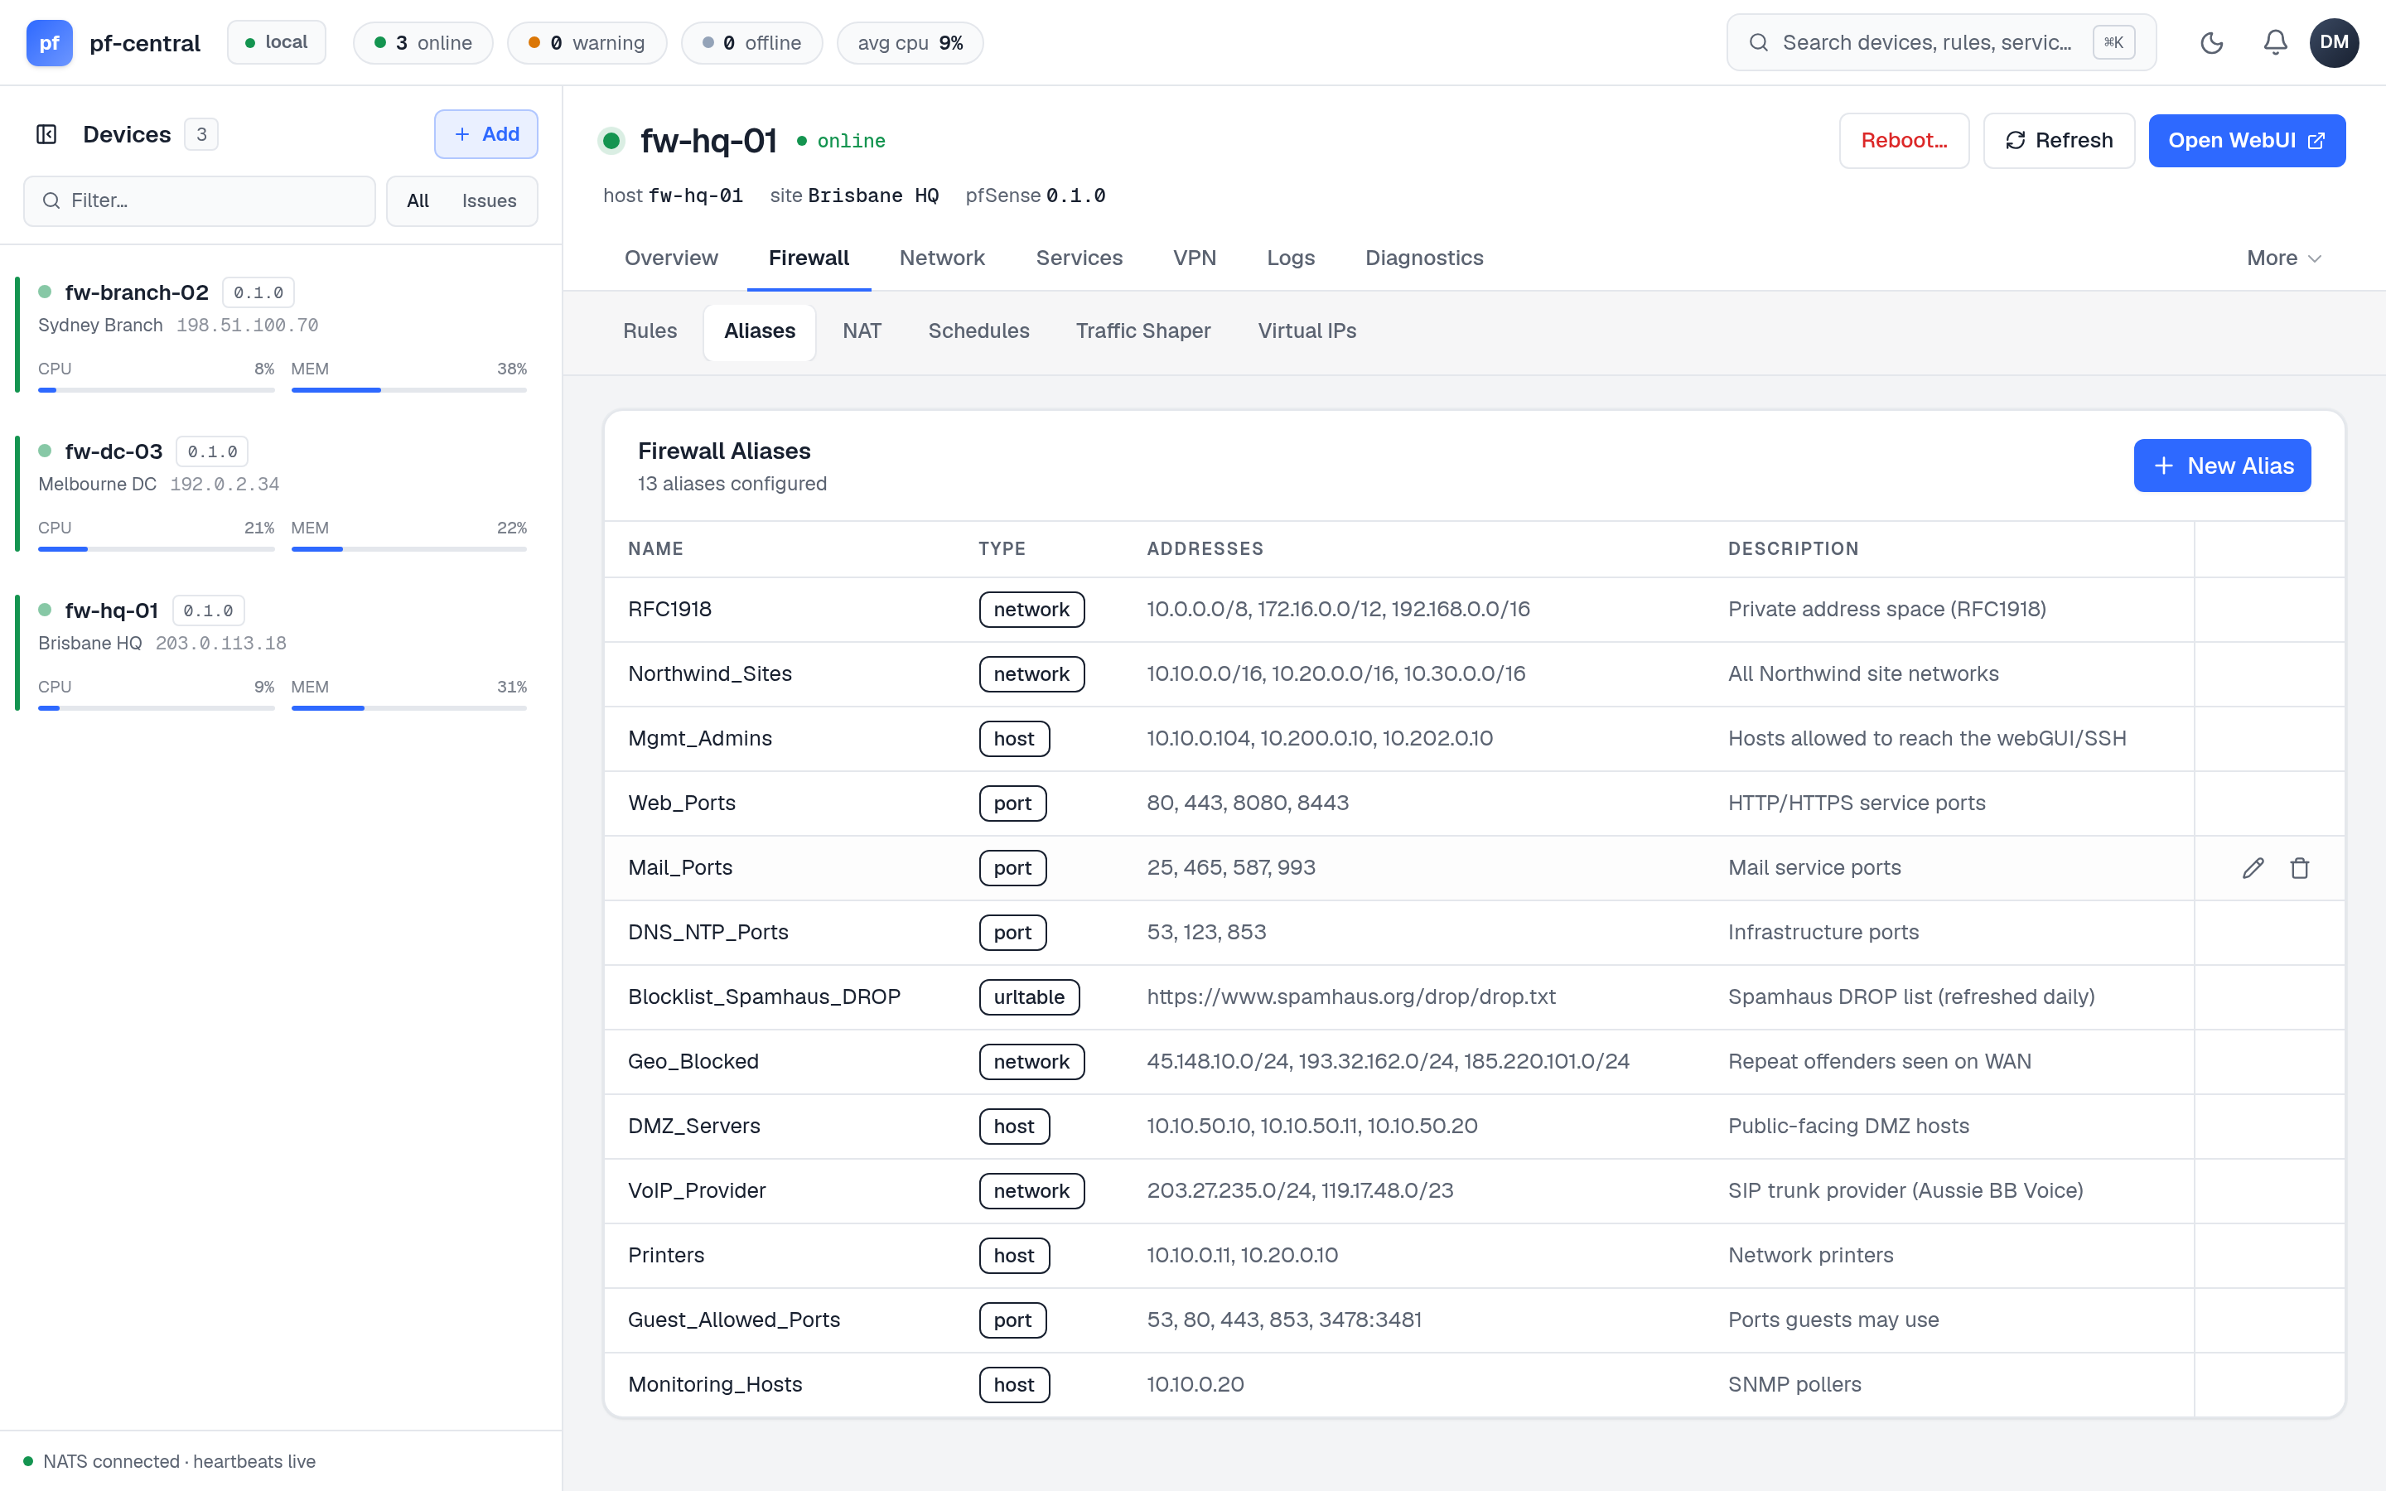The width and height of the screenshot is (2386, 1491).
Task: Open the VPN tab
Action: [x=1194, y=258]
